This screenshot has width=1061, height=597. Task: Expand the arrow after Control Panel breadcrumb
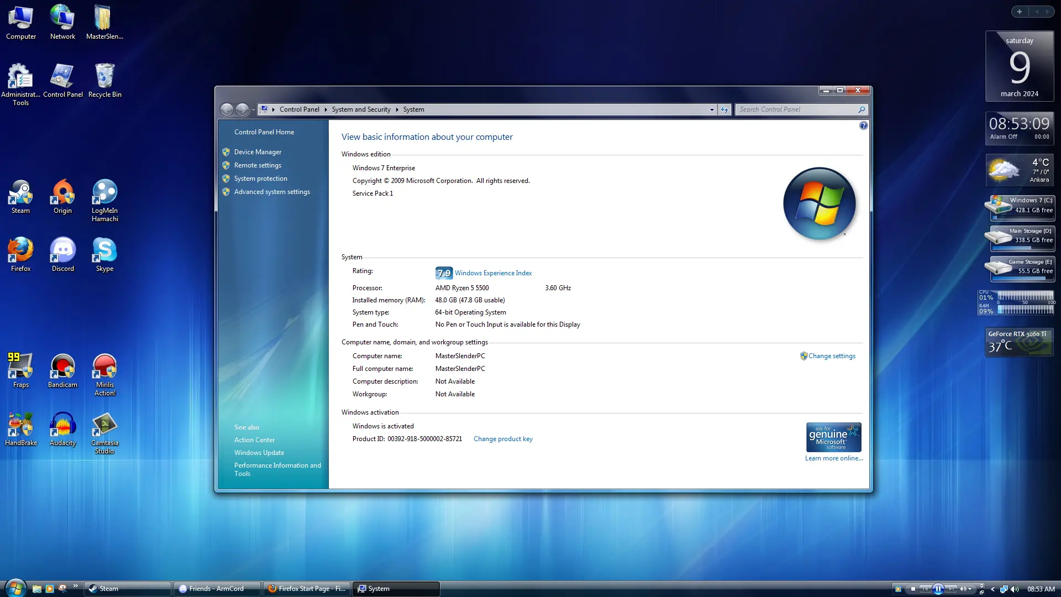coord(325,109)
